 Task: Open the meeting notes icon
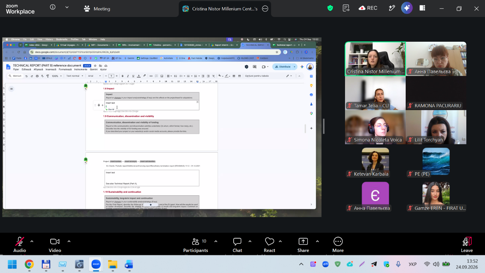pyautogui.click(x=346, y=8)
